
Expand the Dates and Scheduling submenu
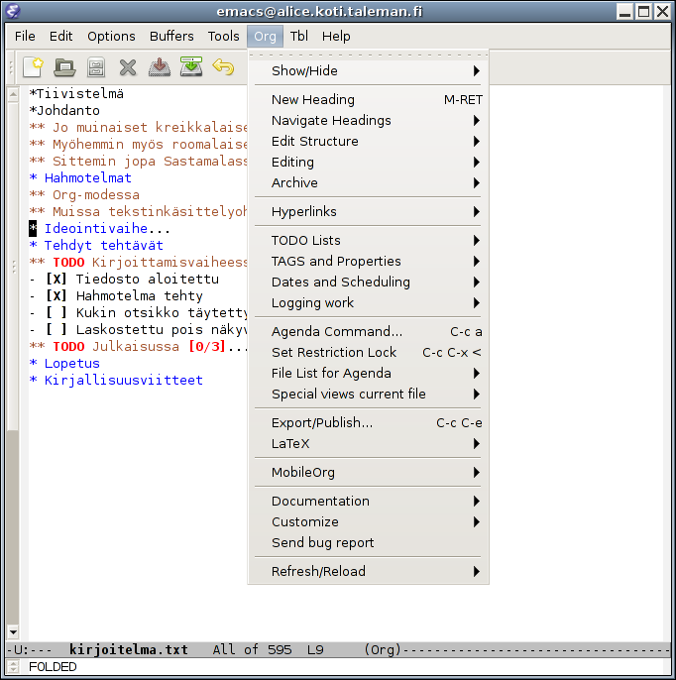[x=368, y=282]
